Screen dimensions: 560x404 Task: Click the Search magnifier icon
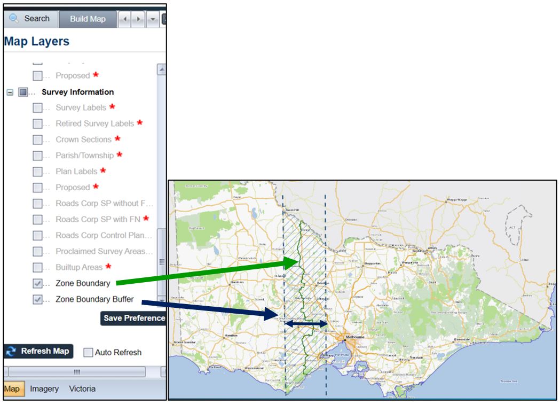(x=13, y=18)
